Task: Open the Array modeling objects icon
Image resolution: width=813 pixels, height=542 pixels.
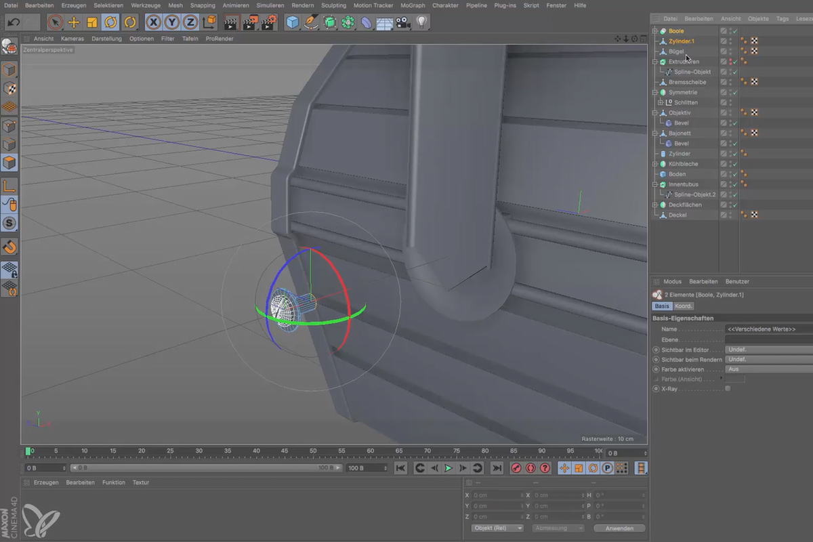Action: tap(348, 22)
